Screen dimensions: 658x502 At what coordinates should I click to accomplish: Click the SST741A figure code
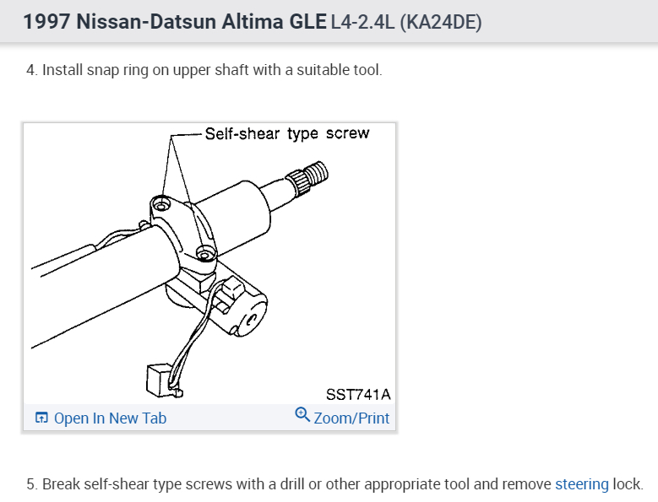[x=358, y=394]
